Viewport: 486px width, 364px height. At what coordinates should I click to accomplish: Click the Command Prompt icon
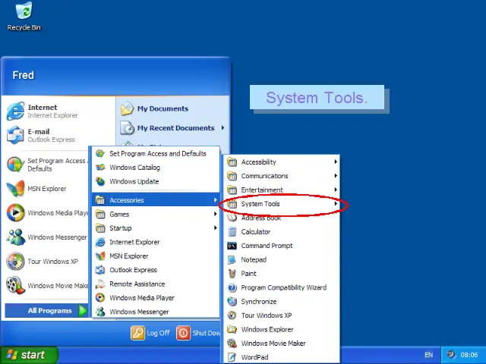coord(232,246)
